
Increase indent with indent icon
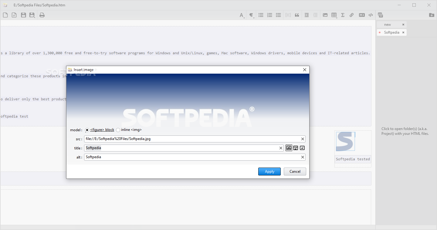click(x=315, y=15)
